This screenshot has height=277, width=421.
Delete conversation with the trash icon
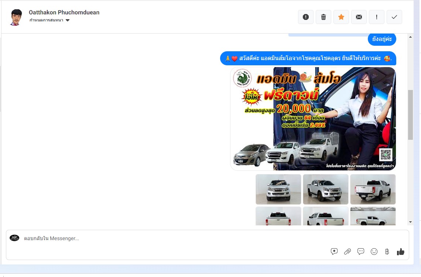323,17
